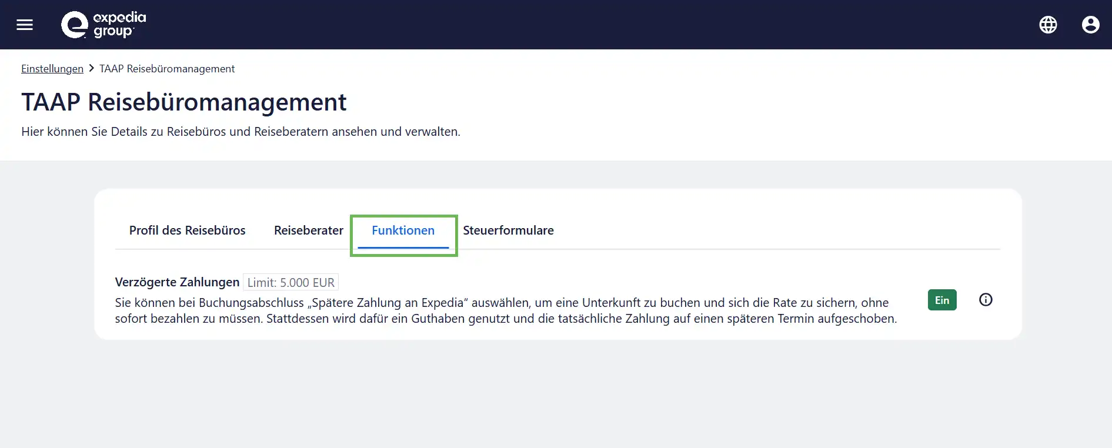Click the blank center of the dark header bar
This screenshot has width=1112, height=448.
point(556,25)
